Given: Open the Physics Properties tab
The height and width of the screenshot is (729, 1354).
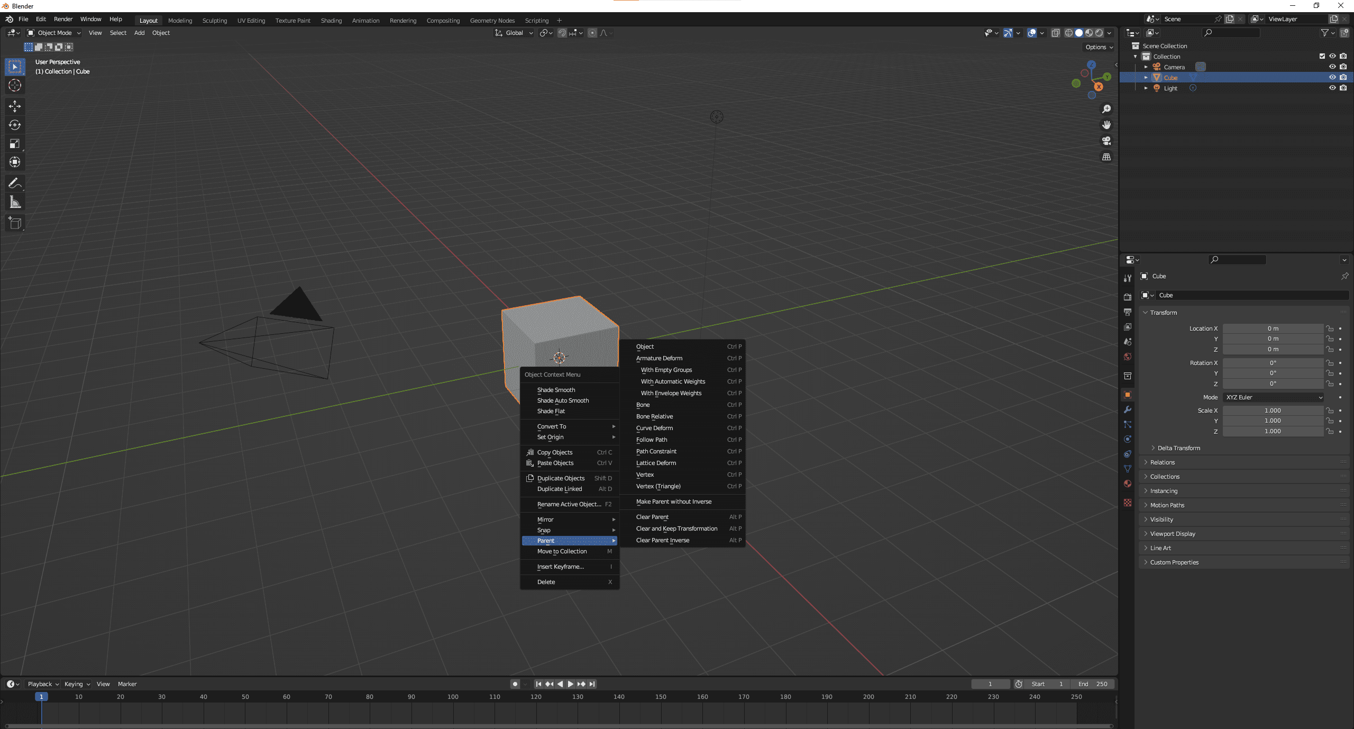Looking at the screenshot, I should click(1127, 439).
